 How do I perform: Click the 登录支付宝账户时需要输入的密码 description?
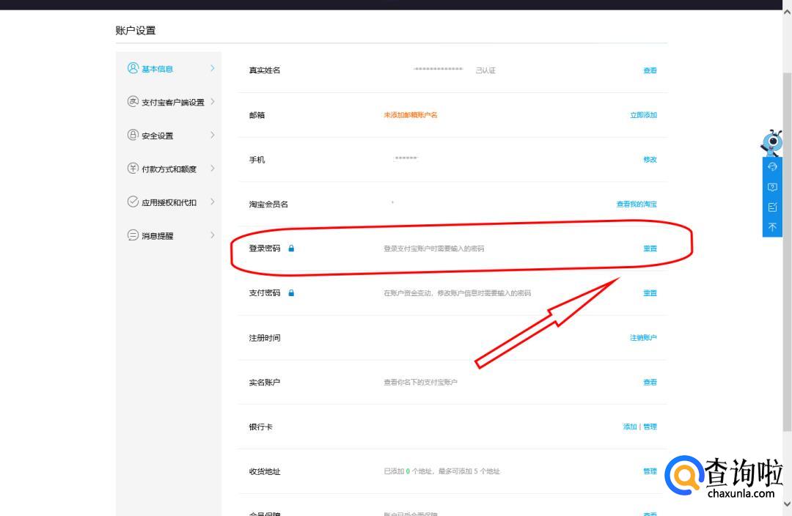(434, 248)
